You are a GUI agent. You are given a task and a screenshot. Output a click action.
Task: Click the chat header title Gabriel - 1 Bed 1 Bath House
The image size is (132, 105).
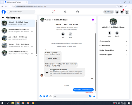(x=56, y=20)
